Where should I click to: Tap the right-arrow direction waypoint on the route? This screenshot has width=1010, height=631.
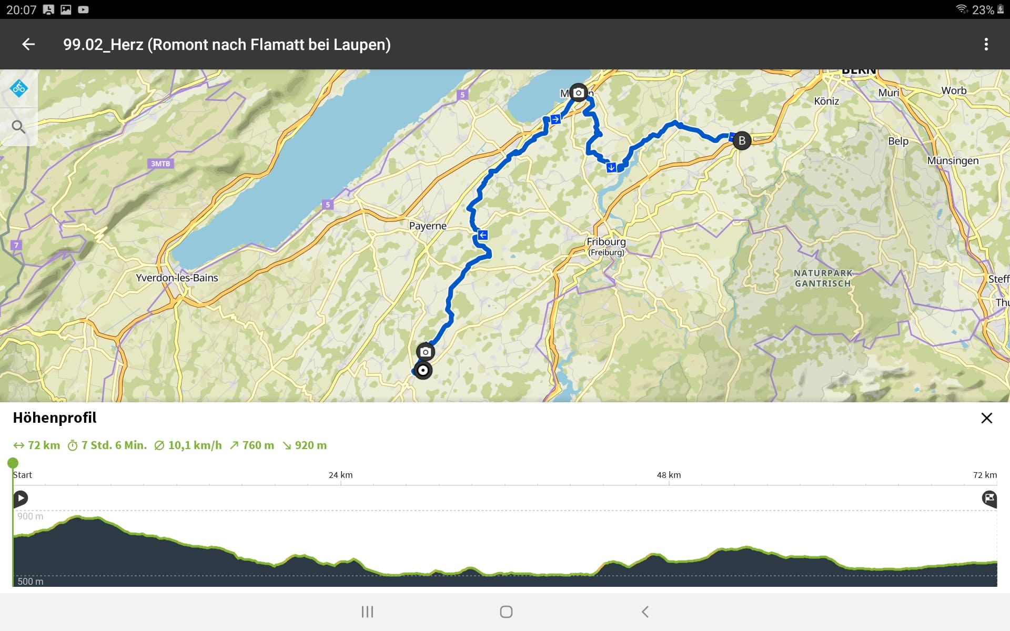coord(555,119)
